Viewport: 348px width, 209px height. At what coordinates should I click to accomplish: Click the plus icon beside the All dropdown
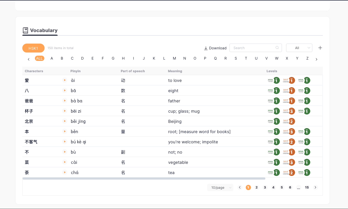point(320,48)
